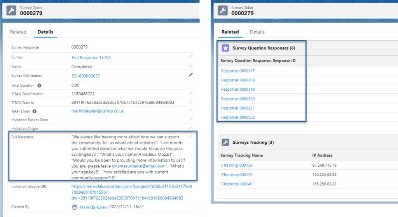Image resolution: width=398 pixels, height=217 pixels.
Task: Click namesurname@email.com link in Full Response
Action: pyautogui.click(x=140, y=166)
